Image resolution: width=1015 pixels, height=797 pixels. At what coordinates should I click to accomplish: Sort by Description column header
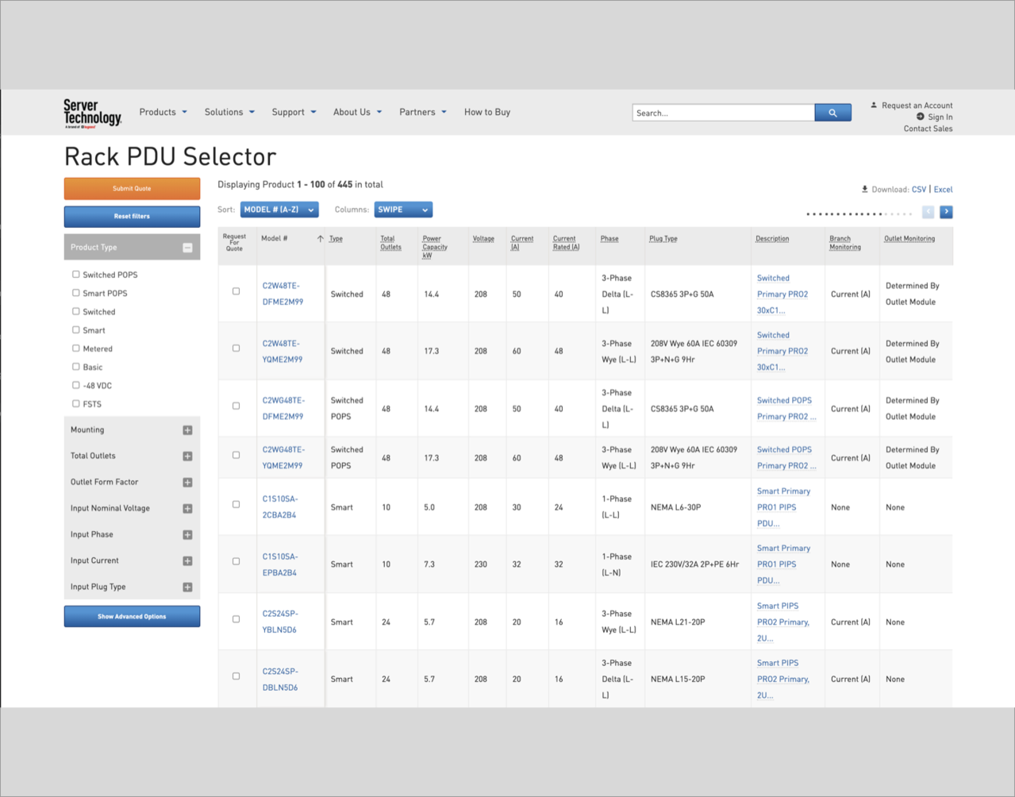click(x=772, y=238)
